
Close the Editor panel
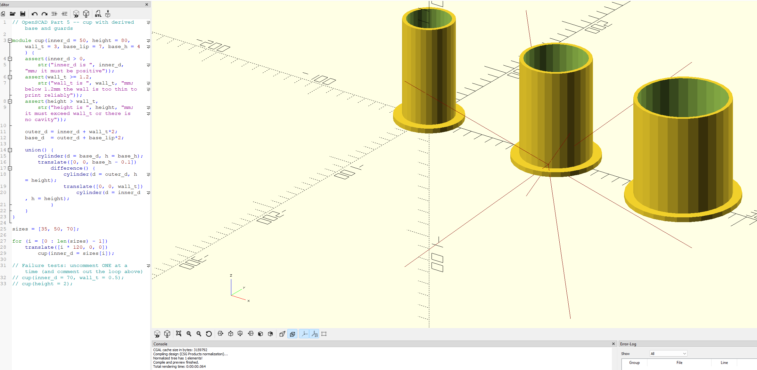(147, 4)
